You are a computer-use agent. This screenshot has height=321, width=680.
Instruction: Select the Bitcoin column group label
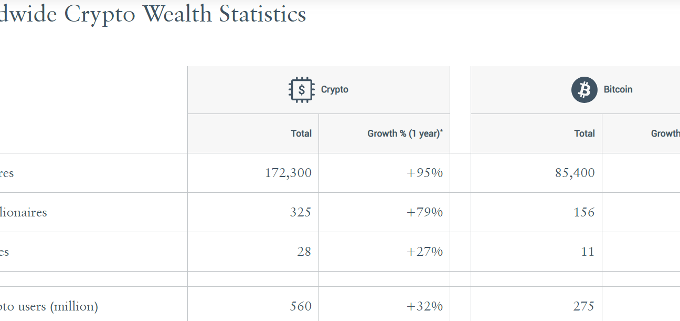click(x=618, y=90)
